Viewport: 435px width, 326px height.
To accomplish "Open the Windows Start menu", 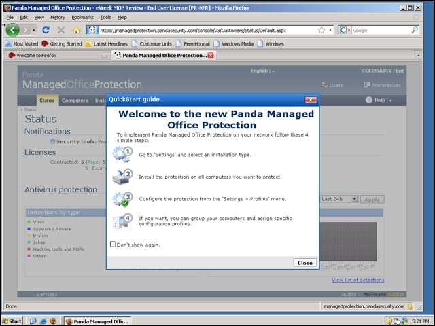I will point(12,321).
